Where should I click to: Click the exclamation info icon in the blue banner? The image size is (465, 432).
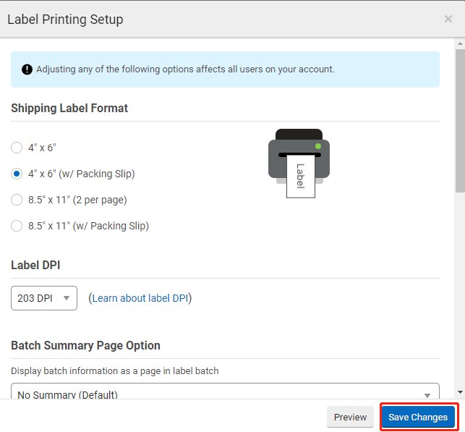[27, 69]
